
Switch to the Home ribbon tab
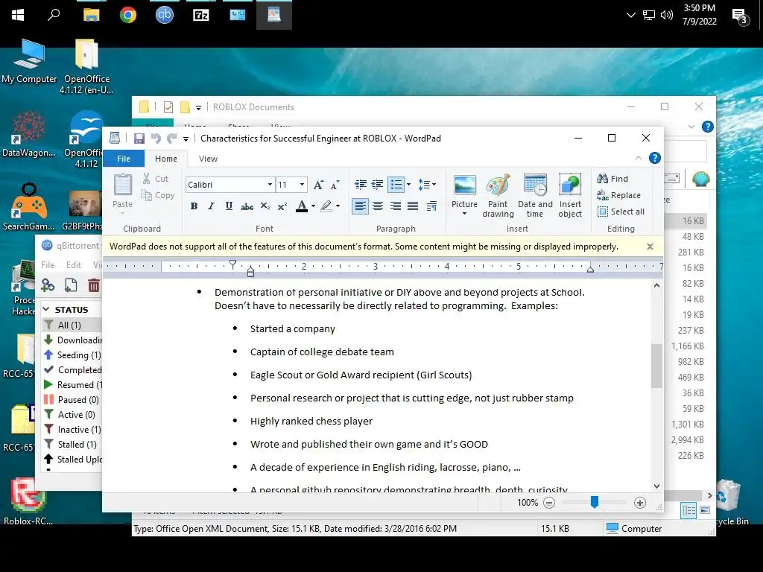tap(166, 159)
